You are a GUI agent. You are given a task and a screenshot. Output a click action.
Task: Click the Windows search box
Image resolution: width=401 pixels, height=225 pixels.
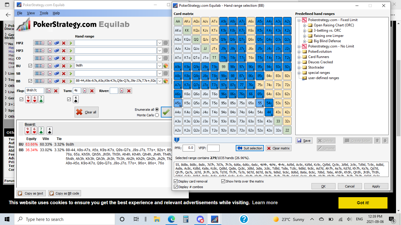(x=65, y=219)
